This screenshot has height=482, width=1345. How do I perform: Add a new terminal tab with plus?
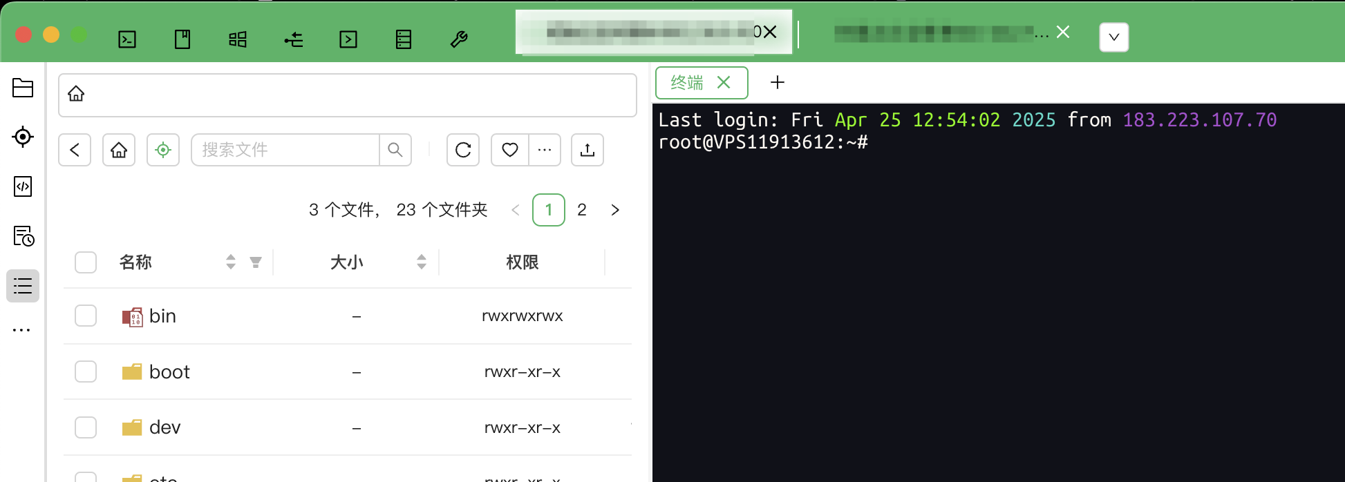point(778,82)
